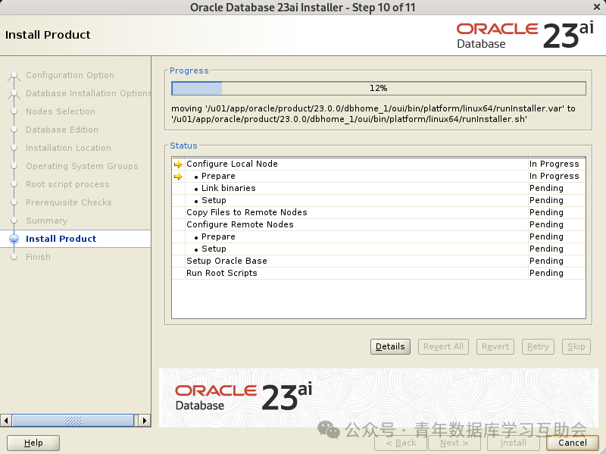606x454 pixels.
Task: Click the Skip button
Action: click(x=576, y=346)
